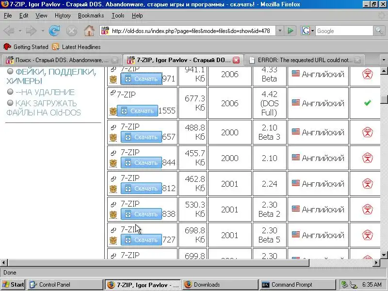Screen dimensions: 388x291
Task: Select the --НА УДАЛЕНИЕ bullet
Action: tap(10, 92)
